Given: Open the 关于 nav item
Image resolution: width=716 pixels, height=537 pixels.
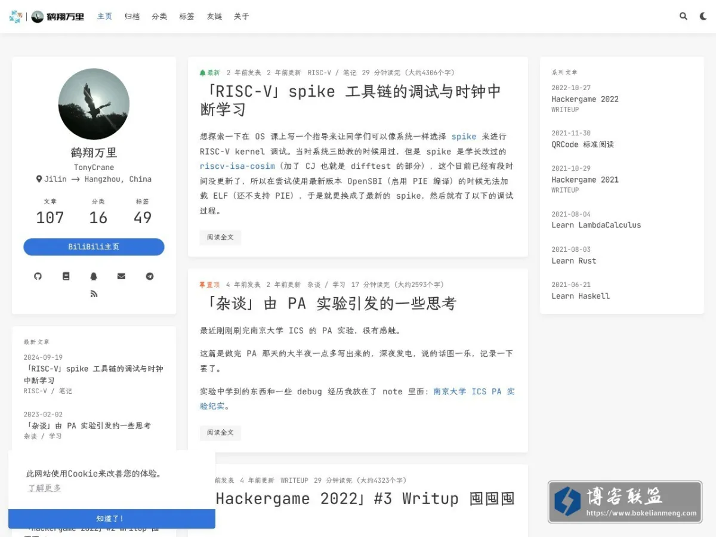Looking at the screenshot, I should coord(242,17).
